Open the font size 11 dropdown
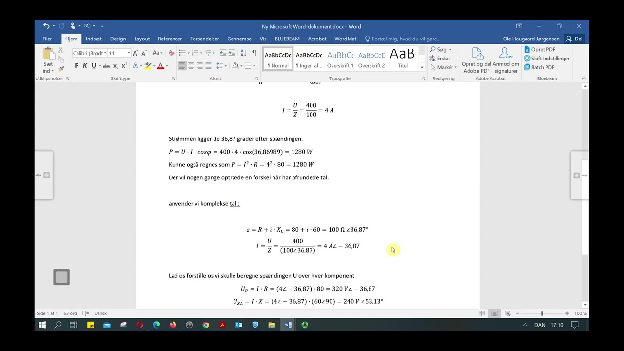This screenshot has width=624, height=351. tap(129, 53)
